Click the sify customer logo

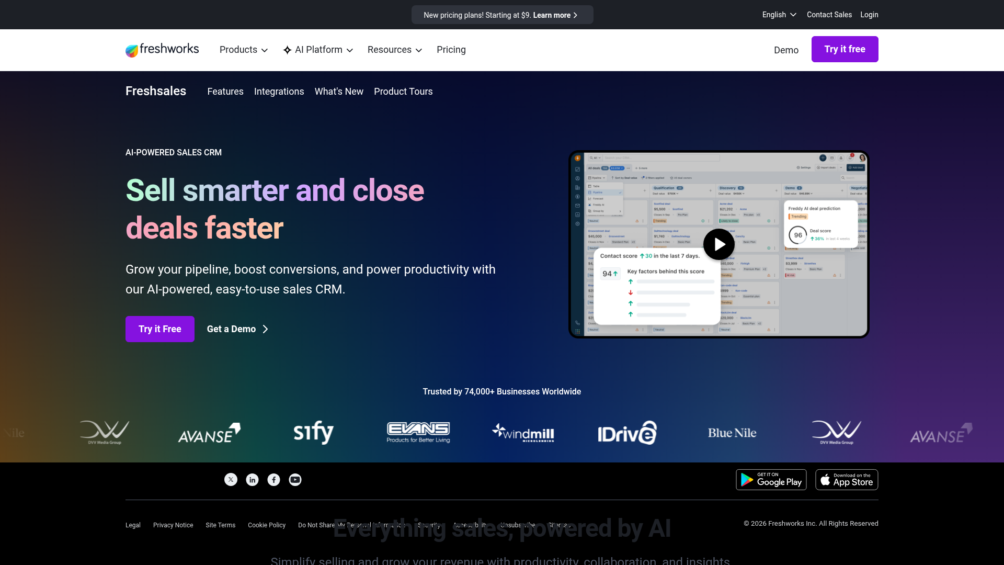tap(314, 433)
